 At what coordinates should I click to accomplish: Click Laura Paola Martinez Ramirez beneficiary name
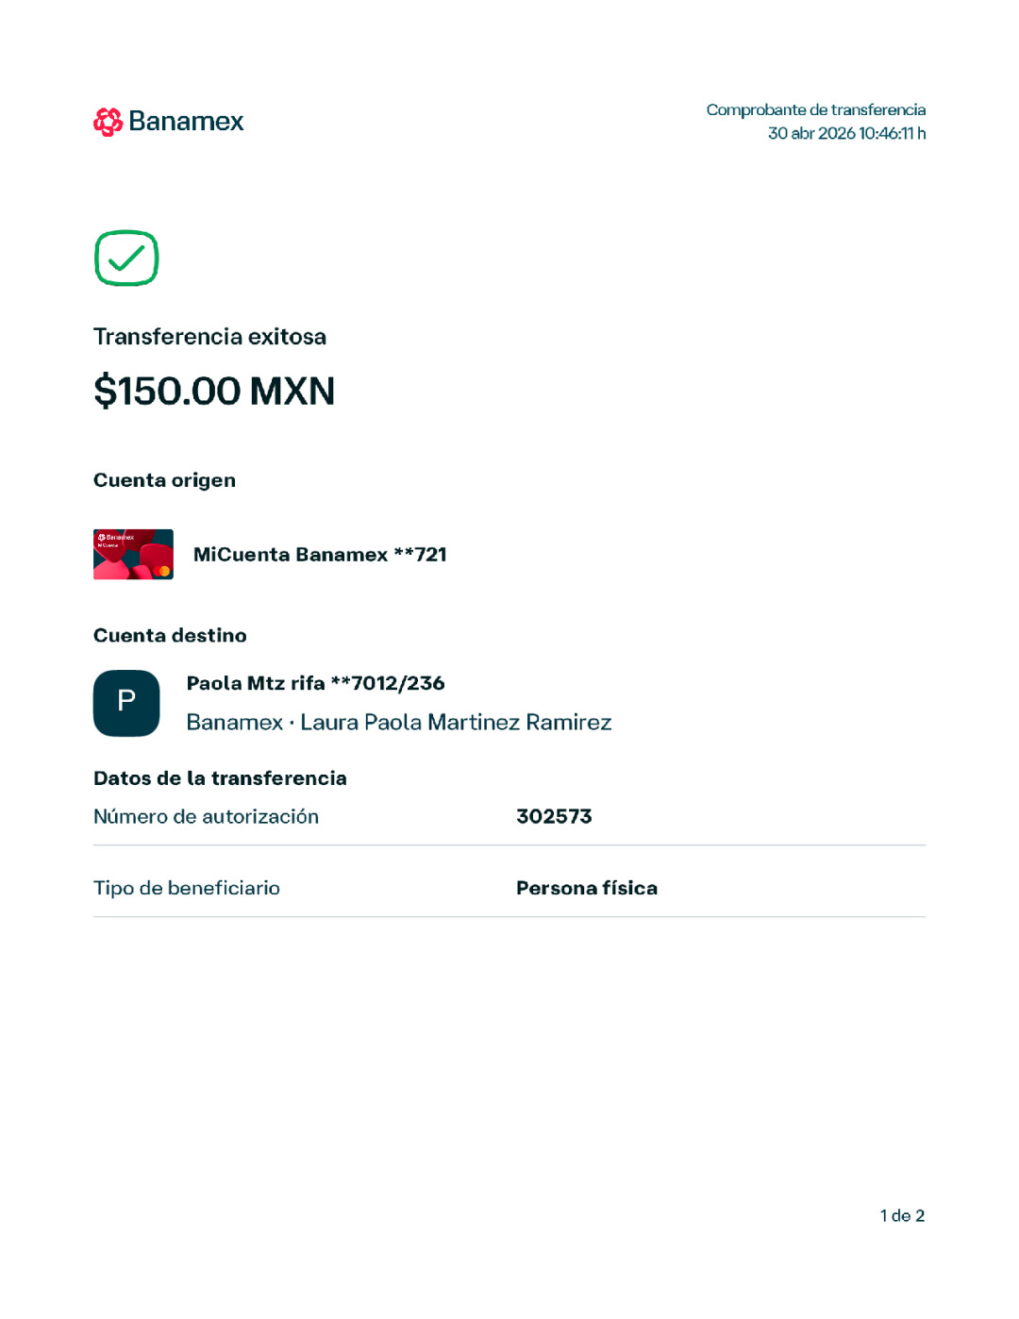456,722
